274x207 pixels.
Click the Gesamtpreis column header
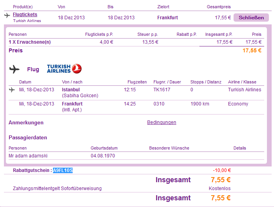click(219, 7)
